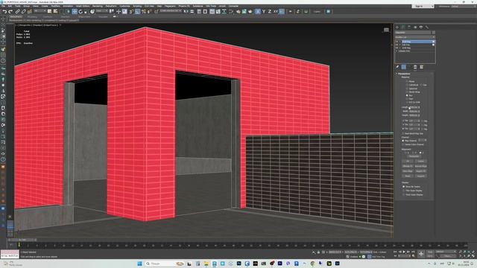Select the Spherical mapping radio button
Screen dimensions: 477x268
[407, 89]
